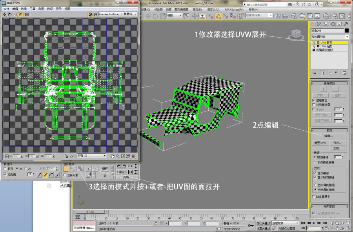This screenshot has width=353, height=232.
Task: Click the Mirror tool in UVW editor
Action: coord(27,14)
